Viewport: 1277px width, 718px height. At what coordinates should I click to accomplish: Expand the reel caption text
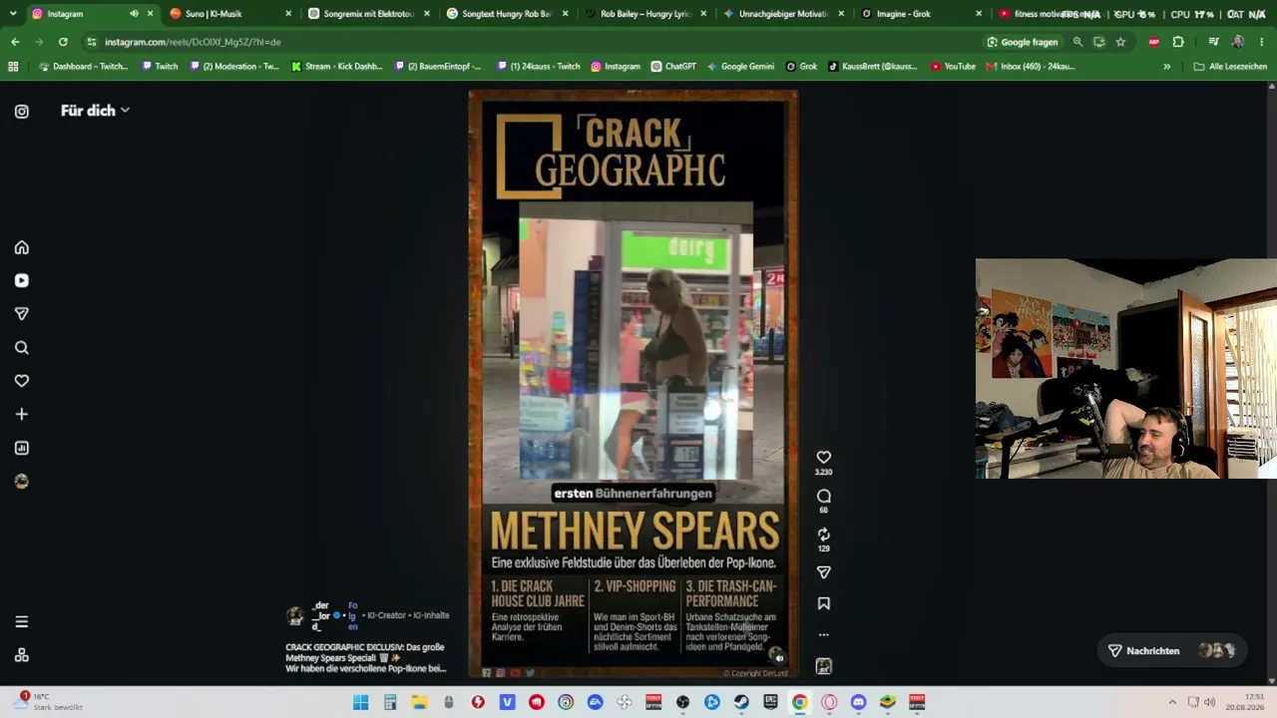(x=365, y=658)
